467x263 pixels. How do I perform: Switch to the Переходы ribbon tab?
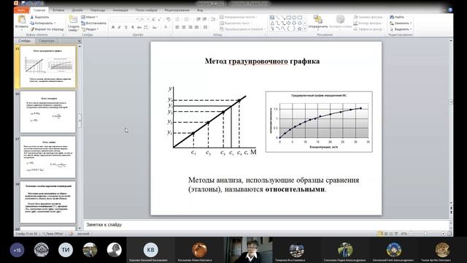[x=97, y=9]
